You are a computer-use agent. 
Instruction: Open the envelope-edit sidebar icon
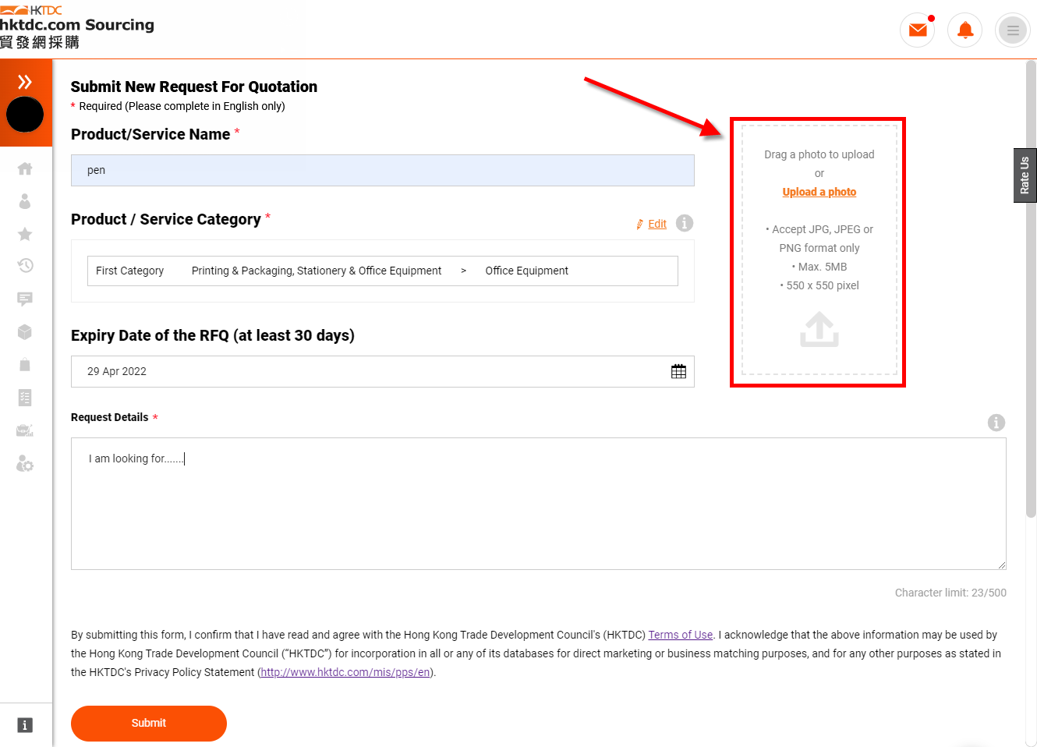click(x=25, y=430)
